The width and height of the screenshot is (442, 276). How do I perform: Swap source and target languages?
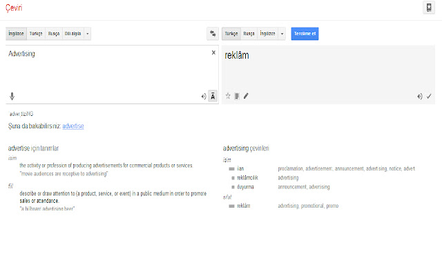(x=213, y=34)
